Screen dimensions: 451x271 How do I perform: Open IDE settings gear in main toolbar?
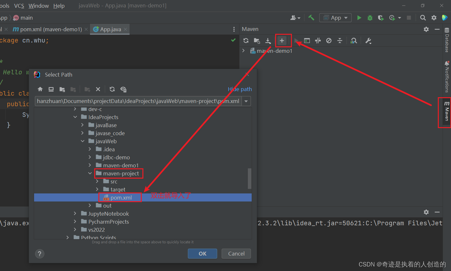pyautogui.click(x=434, y=18)
